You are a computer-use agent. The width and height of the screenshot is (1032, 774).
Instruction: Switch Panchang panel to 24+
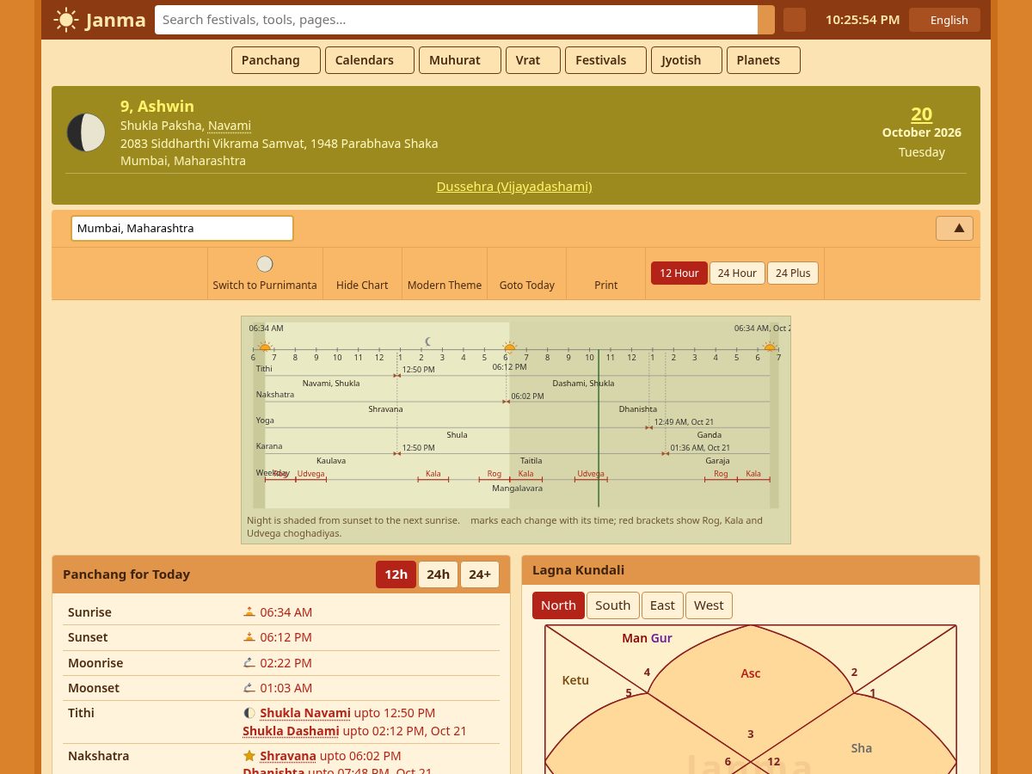click(x=480, y=574)
